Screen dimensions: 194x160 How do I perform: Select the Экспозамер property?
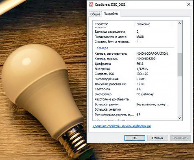tap(103, 94)
